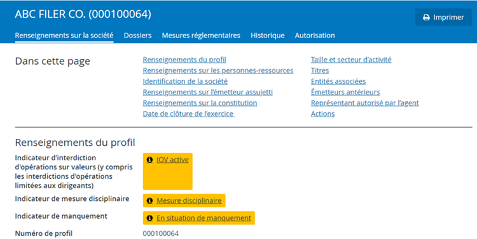The height and width of the screenshot is (239, 477).
Task: Follow the Émetteurs antérieurs link
Action: (345, 92)
